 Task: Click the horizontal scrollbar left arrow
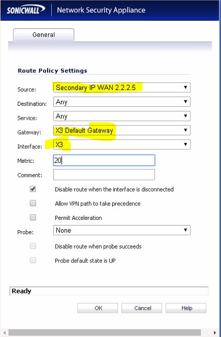point(5,333)
